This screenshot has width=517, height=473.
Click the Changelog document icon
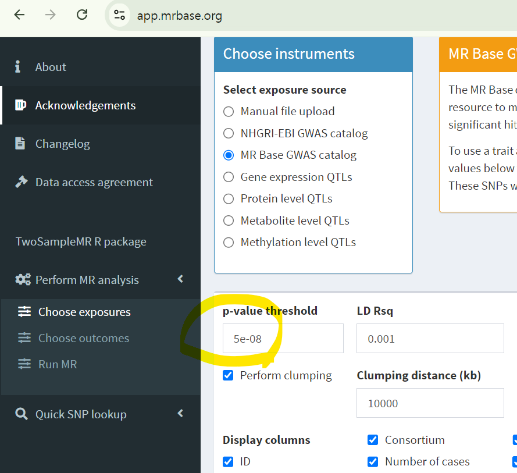coord(20,144)
